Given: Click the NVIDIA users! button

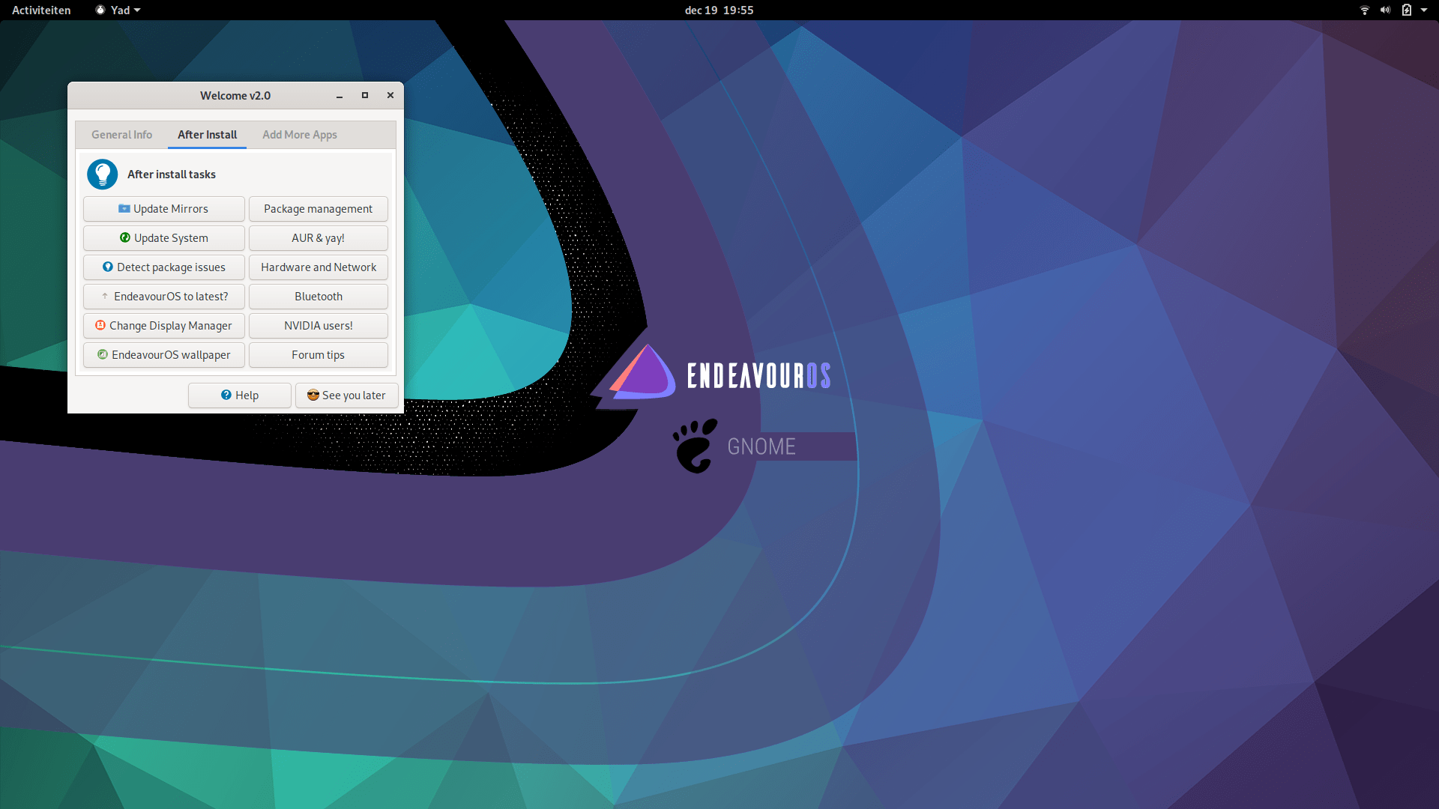Looking at the screenshot, I should coord(318,326).
